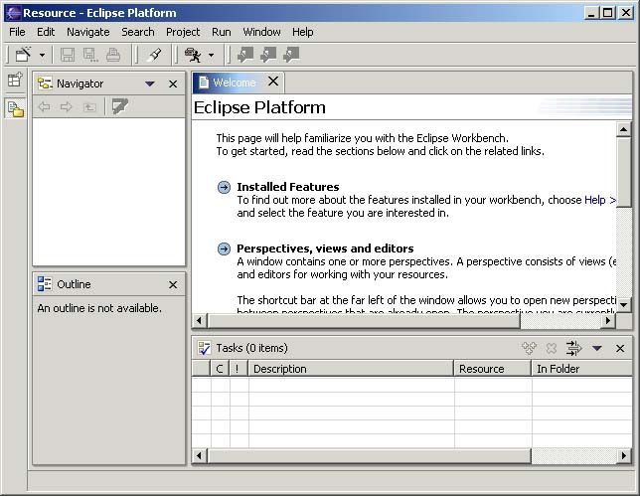
Task: Click the last pin toolbar icon
Action: pyautogui.click(x=291, y=55)
